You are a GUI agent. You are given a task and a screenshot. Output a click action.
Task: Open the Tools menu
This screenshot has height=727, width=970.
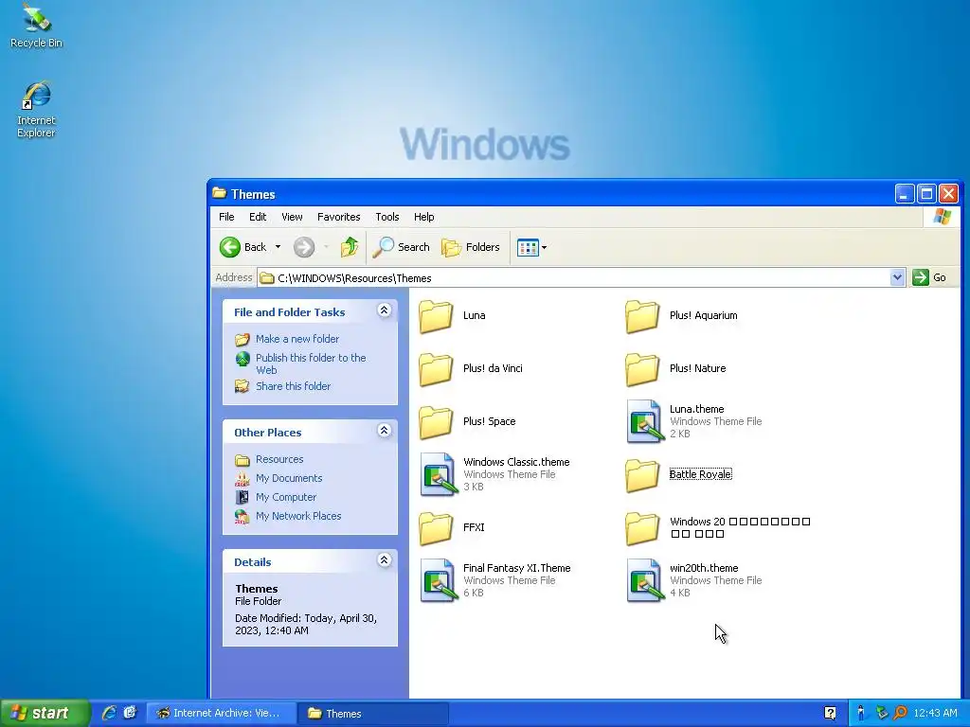click(x=387, y=217)
